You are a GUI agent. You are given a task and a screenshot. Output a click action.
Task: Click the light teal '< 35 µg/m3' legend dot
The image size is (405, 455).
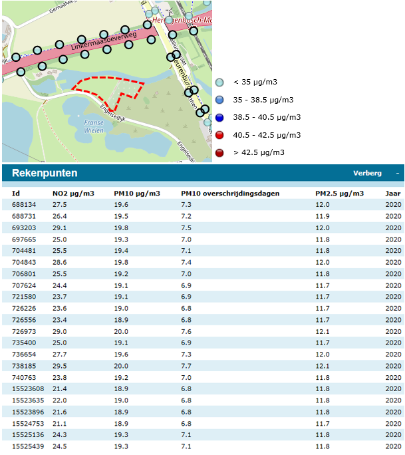(x=219, y=82)
